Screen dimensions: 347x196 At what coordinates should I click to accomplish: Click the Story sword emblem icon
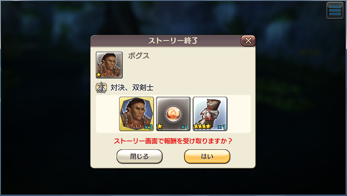(x=101, y=88)
